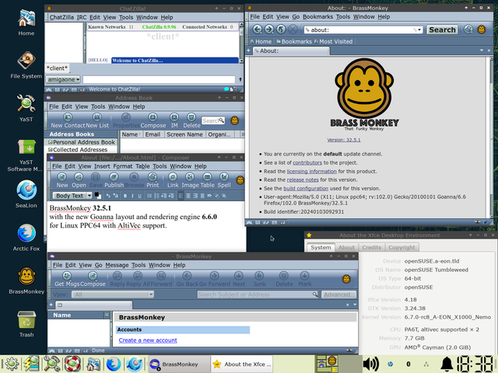Click BrassMonkey taskbar button
The height and width of the screenshot is (373, 498).
(179, 364)
